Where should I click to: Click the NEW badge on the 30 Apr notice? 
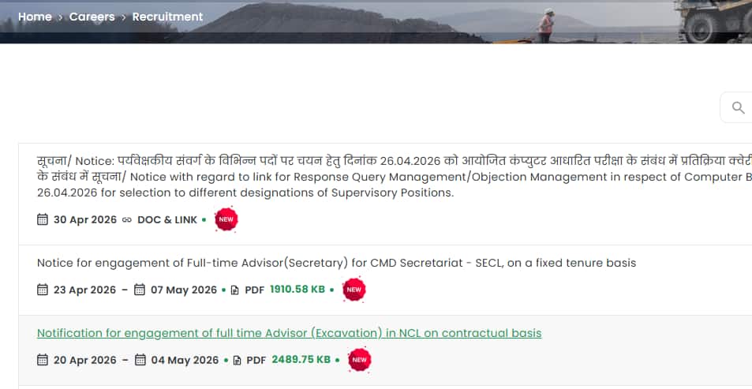coord(226,219)
